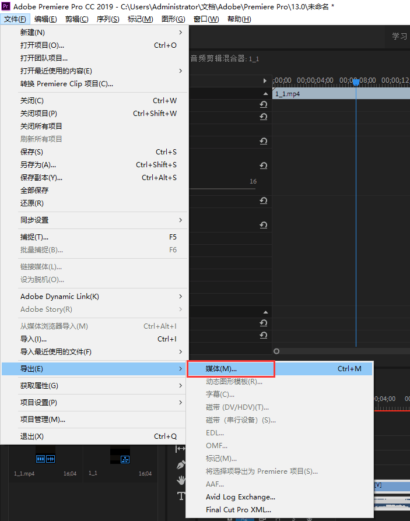The image size is (410, 521).
Task: Click the right-pointing triangle beside the timecode ruler
Action: (265, 80)
